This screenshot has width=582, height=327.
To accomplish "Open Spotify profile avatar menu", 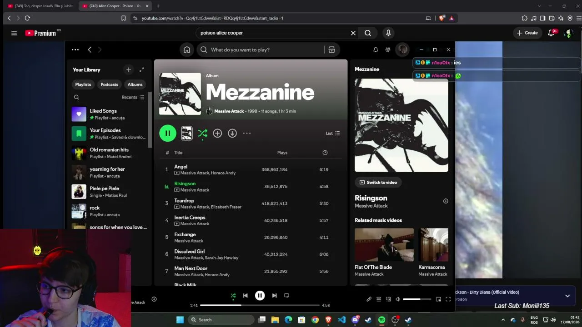I will tap(402, 50).
